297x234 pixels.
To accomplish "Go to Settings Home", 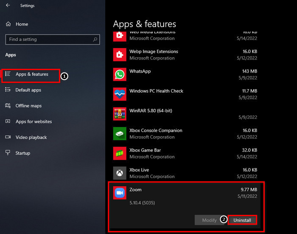I will (22, 24).
